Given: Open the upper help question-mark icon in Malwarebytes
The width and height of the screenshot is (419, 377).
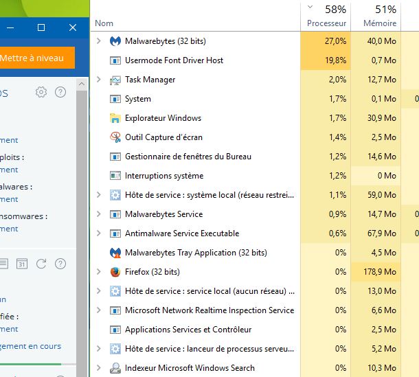Looking at the screenshot, I should (x=60, y=92).
